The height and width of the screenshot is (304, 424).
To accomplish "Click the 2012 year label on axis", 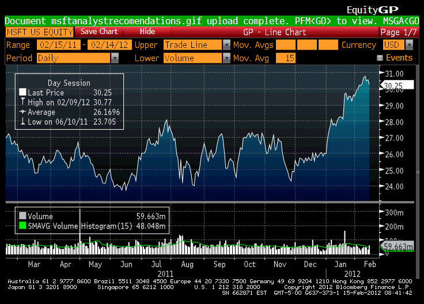I will pyautogui.click(x=353, y=274).
